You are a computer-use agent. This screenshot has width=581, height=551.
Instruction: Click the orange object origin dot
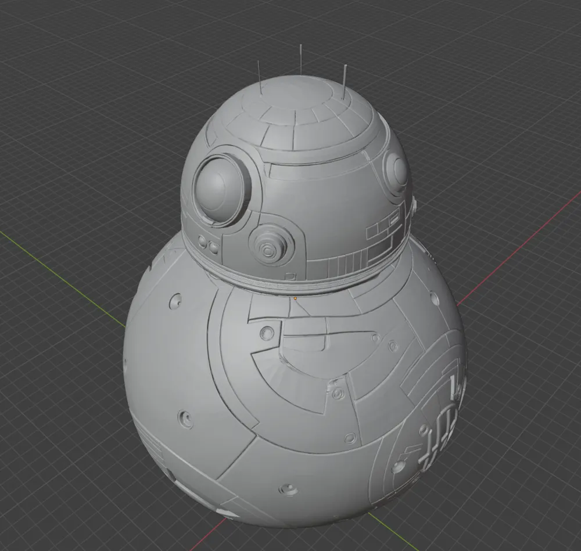pos(295,298)
